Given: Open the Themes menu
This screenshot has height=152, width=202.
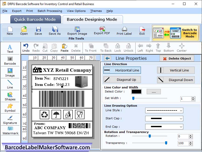Looking at the screenshot, I should click(x=96, y=11).
